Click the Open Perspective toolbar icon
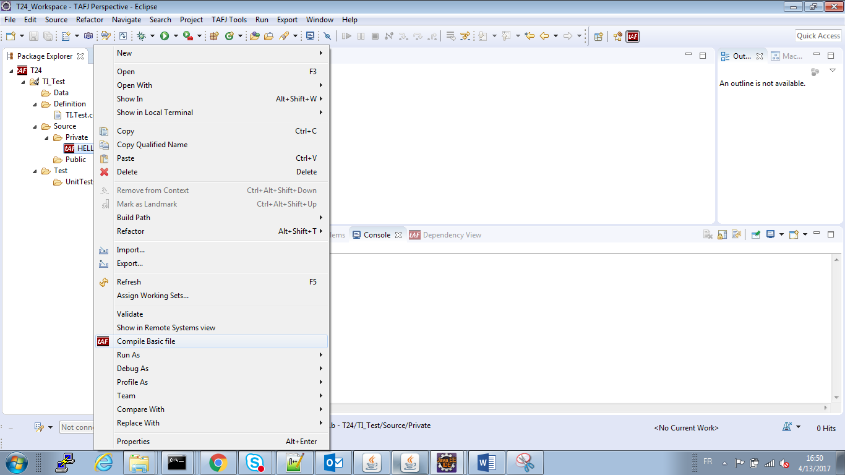 pos(598,36)
